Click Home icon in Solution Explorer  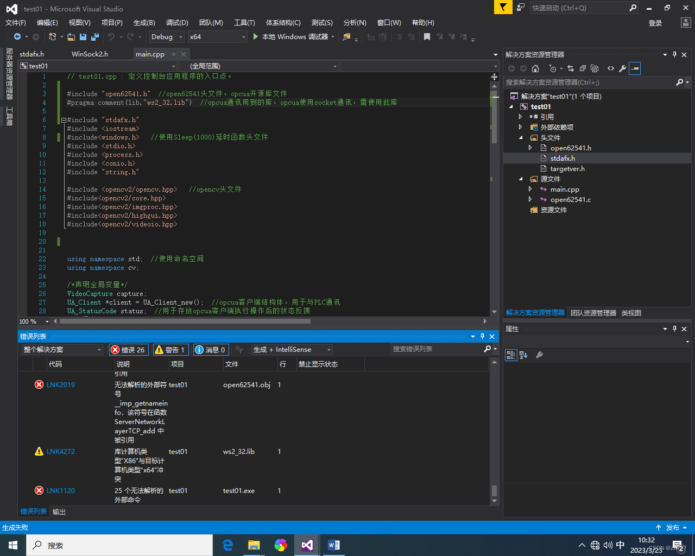click(535, 68)
